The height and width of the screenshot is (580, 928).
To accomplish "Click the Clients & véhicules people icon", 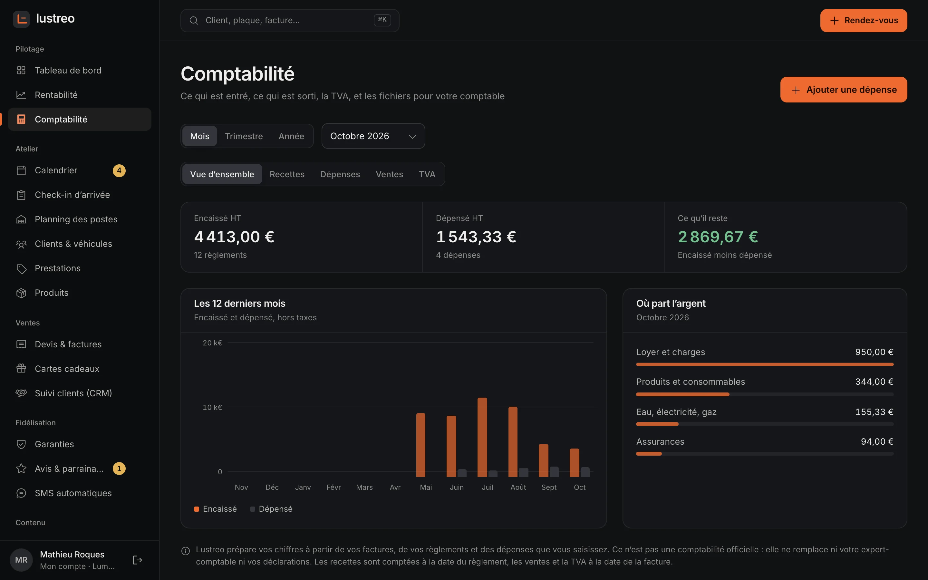I will 21,244.
